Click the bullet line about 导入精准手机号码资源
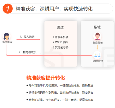This screenshot has width=115, height=108. [60, 85]
